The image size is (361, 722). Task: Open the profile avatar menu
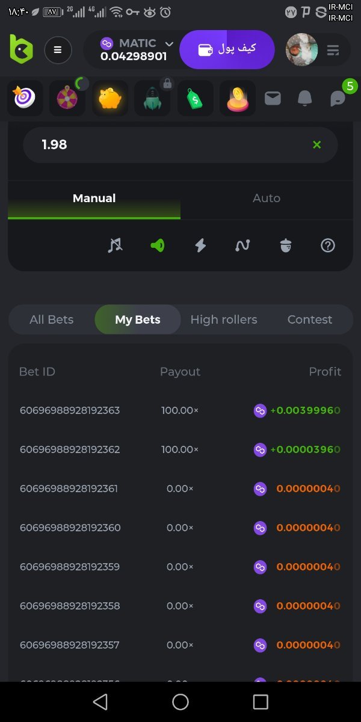pos(301,49)
